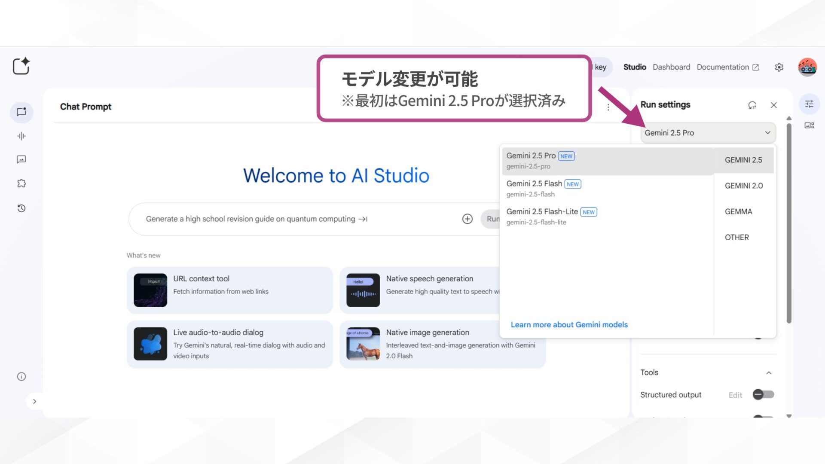Open Learn more about Gemini models
The image size is (825, 464).
click(x=569, y=324)
